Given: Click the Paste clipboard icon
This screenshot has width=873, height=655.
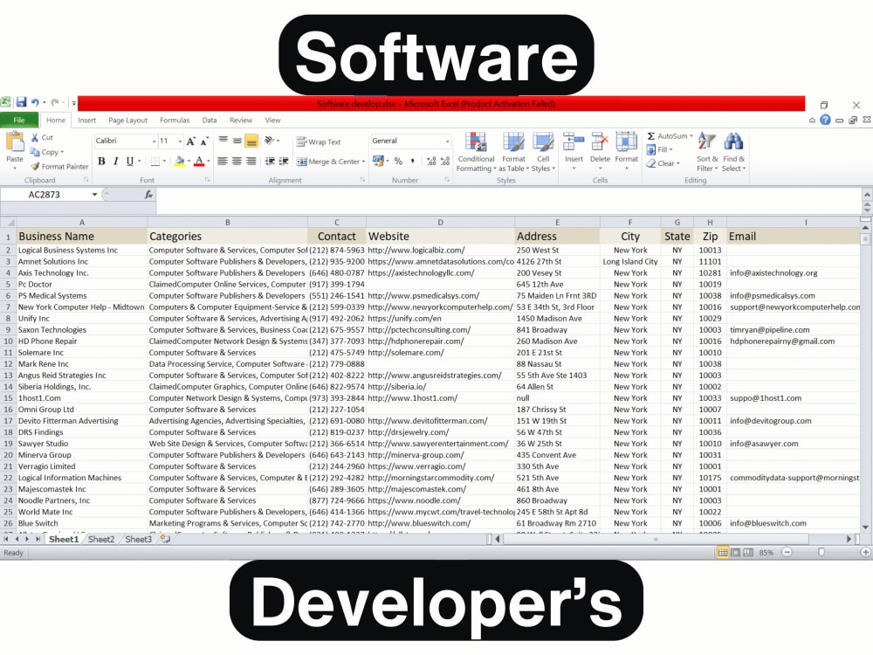Looking at the screenshot, I should point(15,142).
